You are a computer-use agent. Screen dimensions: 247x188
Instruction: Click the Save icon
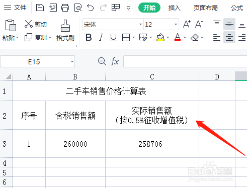[x=40, y=8]
